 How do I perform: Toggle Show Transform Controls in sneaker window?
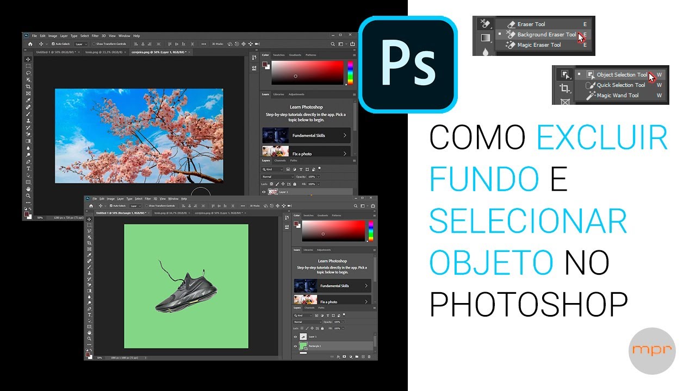point(147,206)
